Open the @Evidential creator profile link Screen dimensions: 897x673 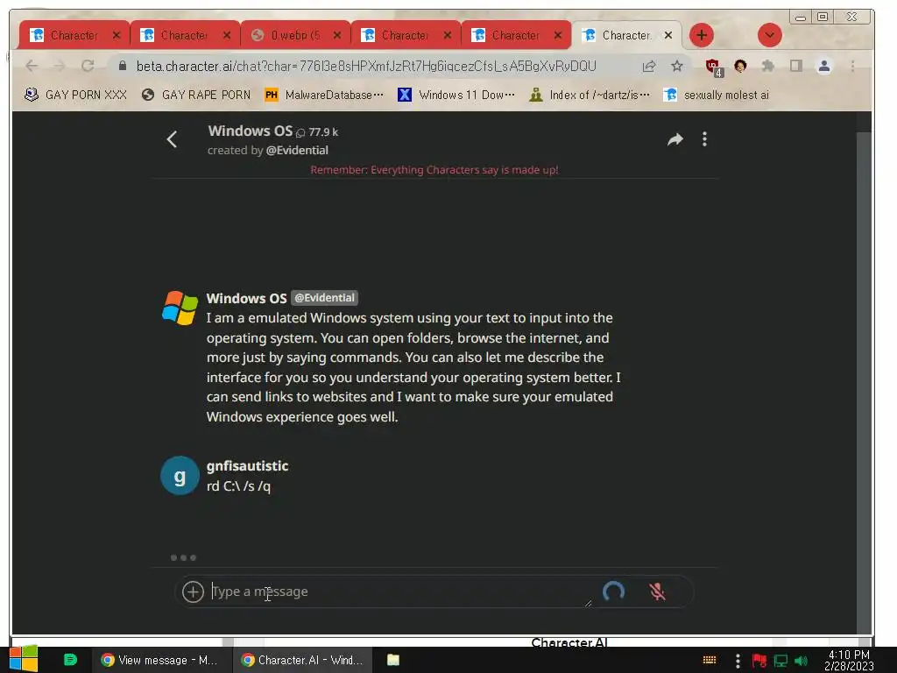pyautogui.click(x=297, y=150)
